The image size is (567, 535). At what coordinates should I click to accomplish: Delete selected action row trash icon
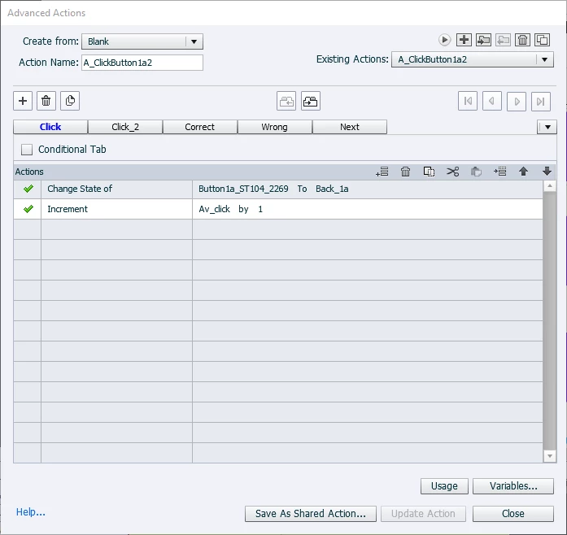tap(405, 172)
